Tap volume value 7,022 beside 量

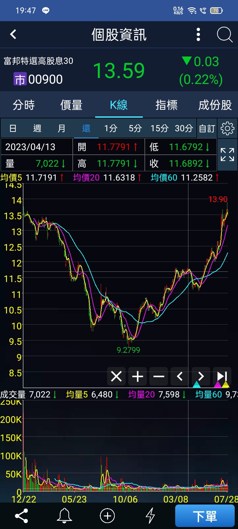pyautogui.click(x=47, y=163)
